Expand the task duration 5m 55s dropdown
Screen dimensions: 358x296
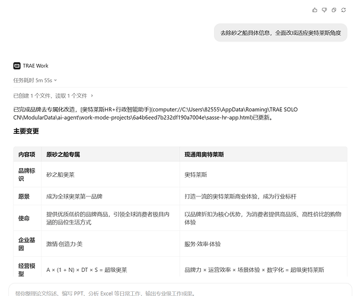(35, 81)
